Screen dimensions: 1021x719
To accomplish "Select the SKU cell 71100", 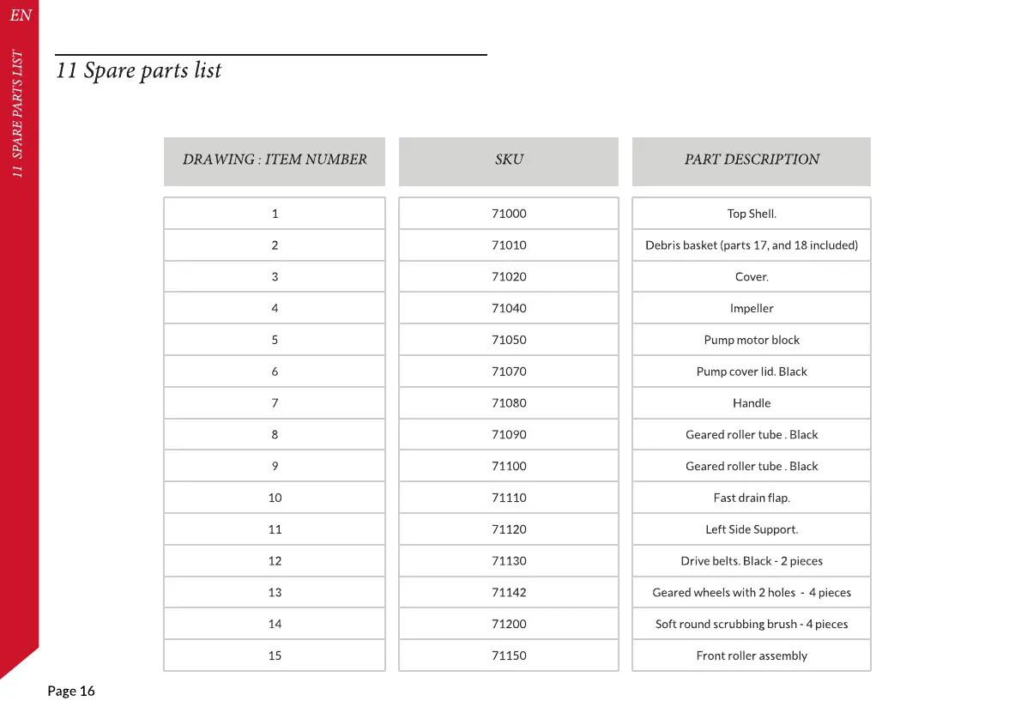I will click(509, 466).
